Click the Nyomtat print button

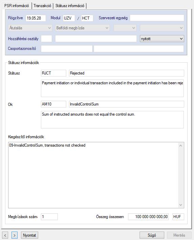[x=29, y=235]
